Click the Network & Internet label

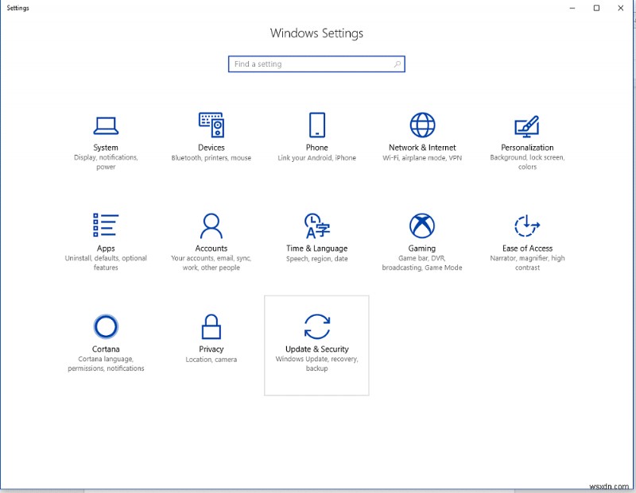click(422, 148)
